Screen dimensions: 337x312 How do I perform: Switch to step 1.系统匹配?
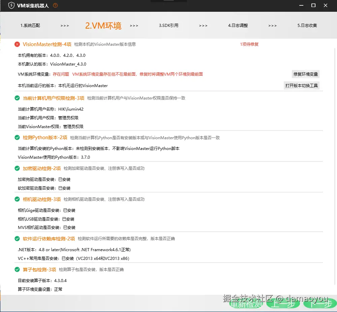(x=30, y=26)
